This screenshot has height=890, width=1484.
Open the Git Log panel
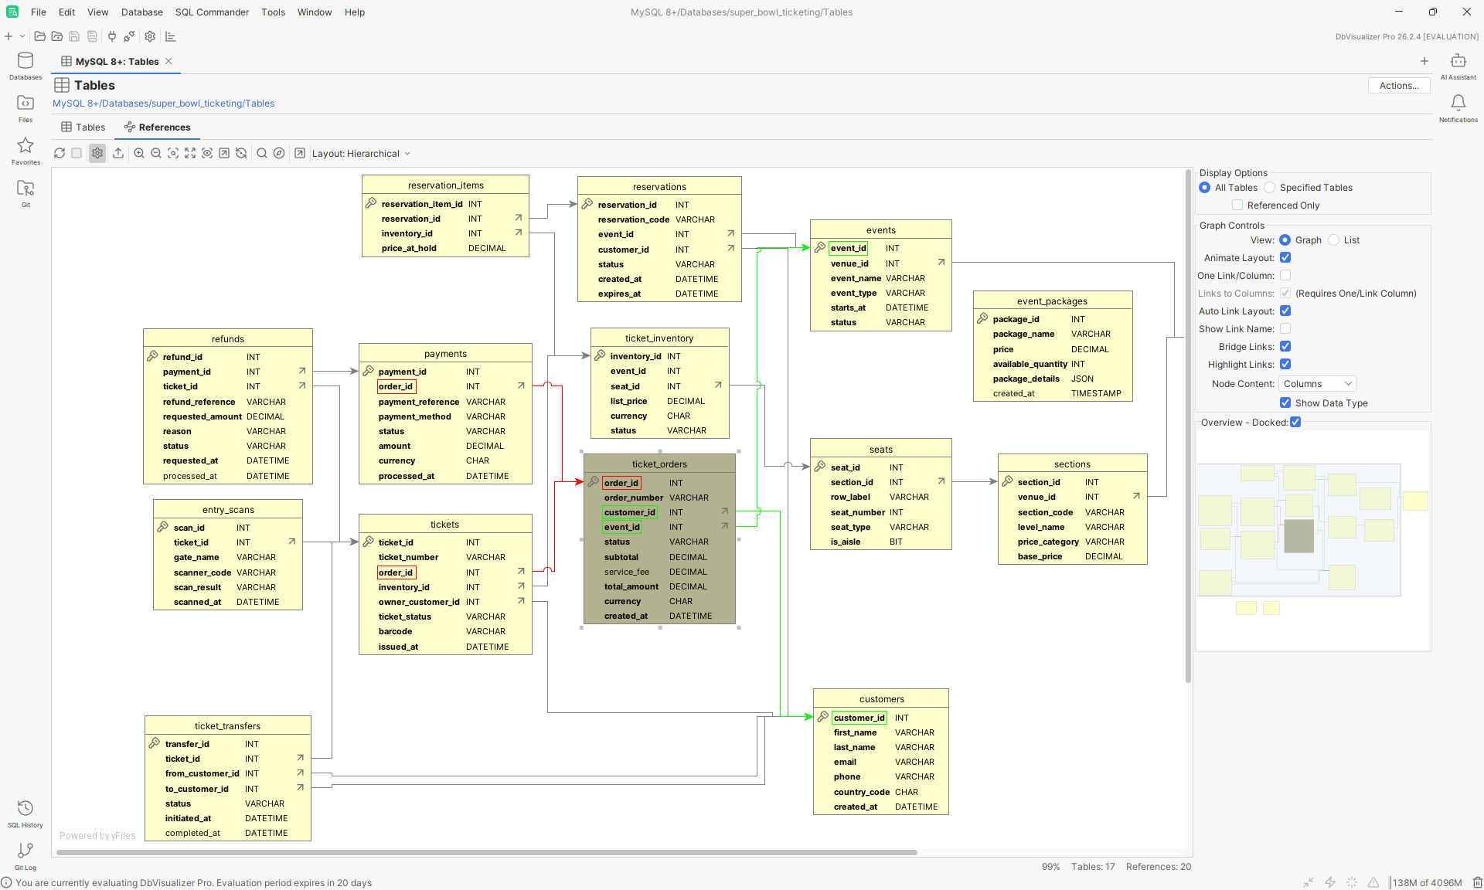point(26,856)
